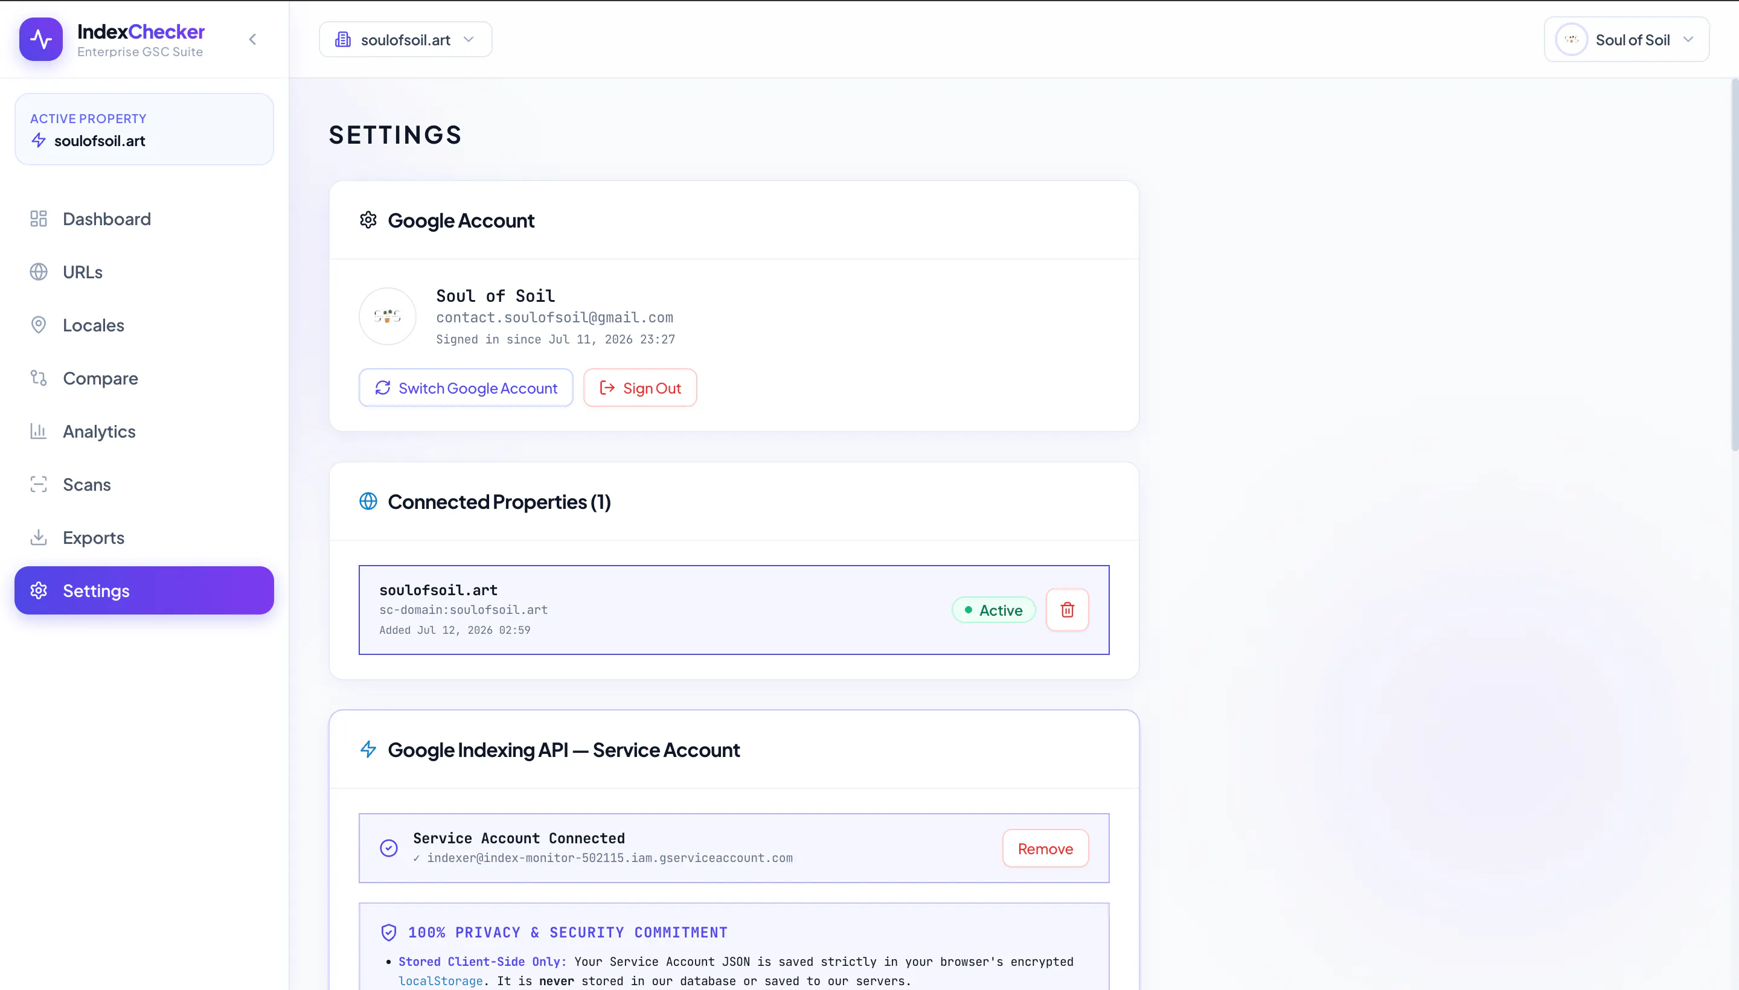This screenshot has width=1739, height=990.
Task: Click the Sign Out arrow icon
Action: 607,388
